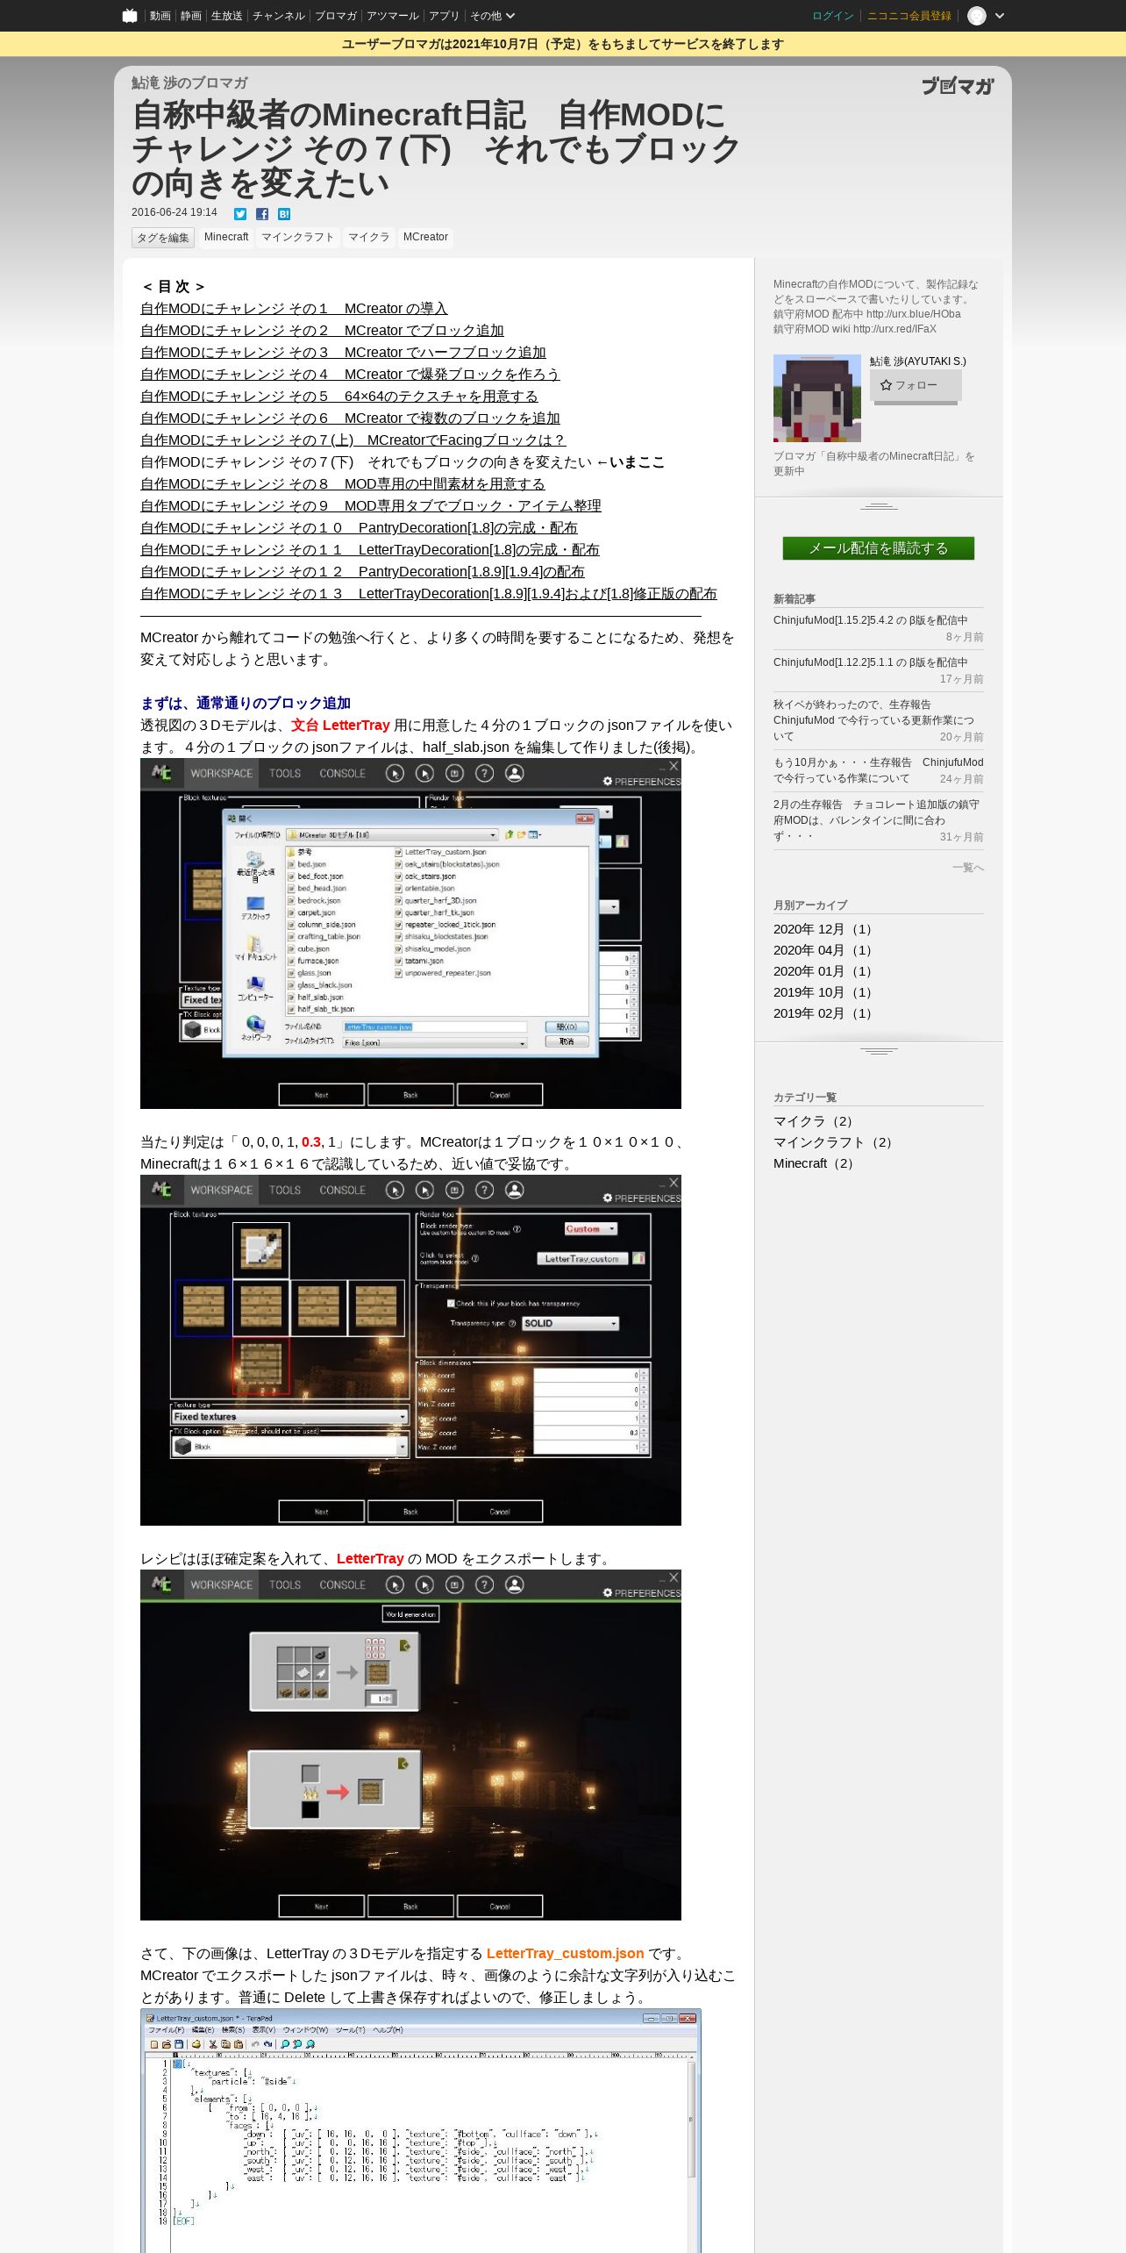1126x2253 pixels.
Task: Open Minecraft（2） category
Action: (x=813, y=1163)
